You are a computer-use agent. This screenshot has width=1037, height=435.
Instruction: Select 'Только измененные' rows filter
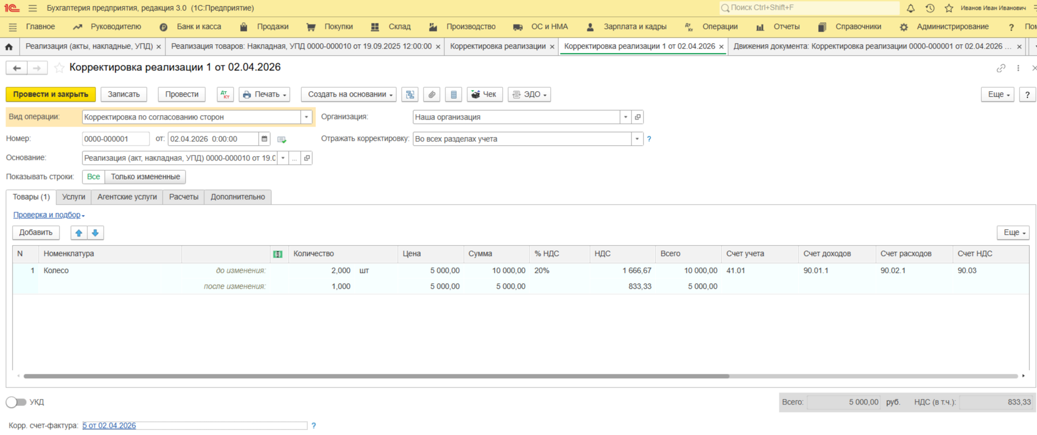coord(145,177)
